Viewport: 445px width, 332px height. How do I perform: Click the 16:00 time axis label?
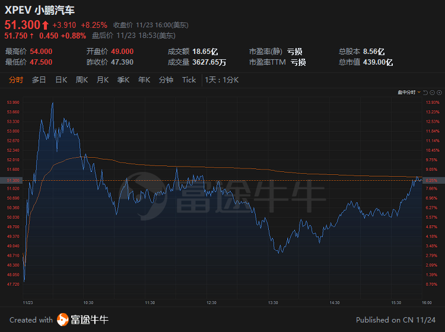(x=427, y=302)
